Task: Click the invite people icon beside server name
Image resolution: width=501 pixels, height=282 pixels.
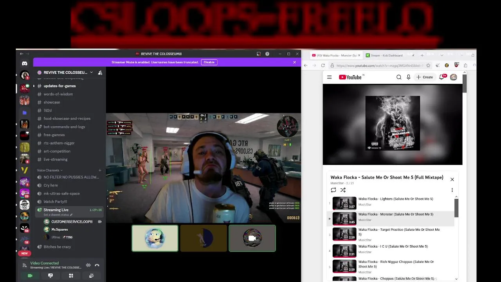Action: coord(100,72)
